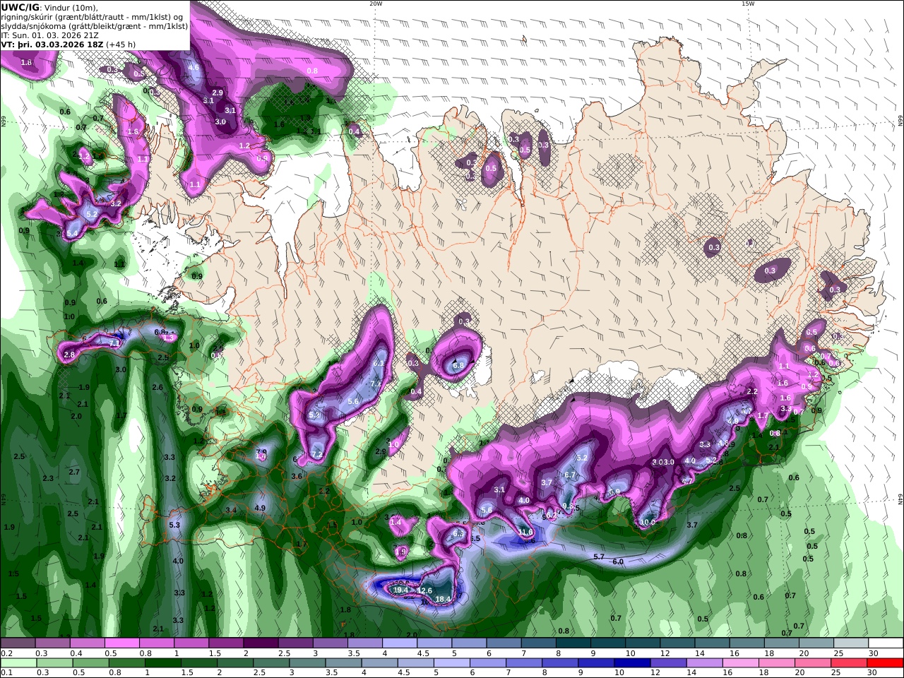Click the 'rigning/skúrir' legend description line

click(93, 17)
